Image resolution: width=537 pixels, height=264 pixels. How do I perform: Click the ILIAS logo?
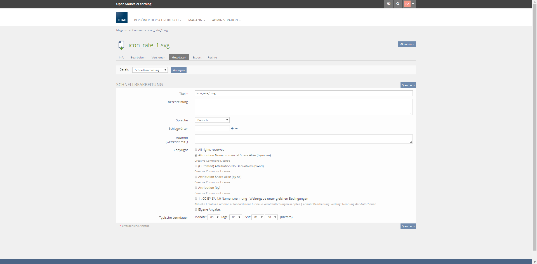[x=122, y=17]
